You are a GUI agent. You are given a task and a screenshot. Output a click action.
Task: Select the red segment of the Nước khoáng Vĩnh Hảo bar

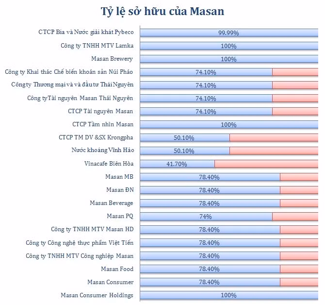pos(273,151)
